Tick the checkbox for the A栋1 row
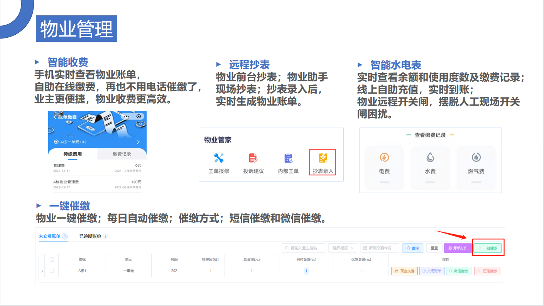The height and width of the screenshot is (306, 544). click(x=51, y=271)
